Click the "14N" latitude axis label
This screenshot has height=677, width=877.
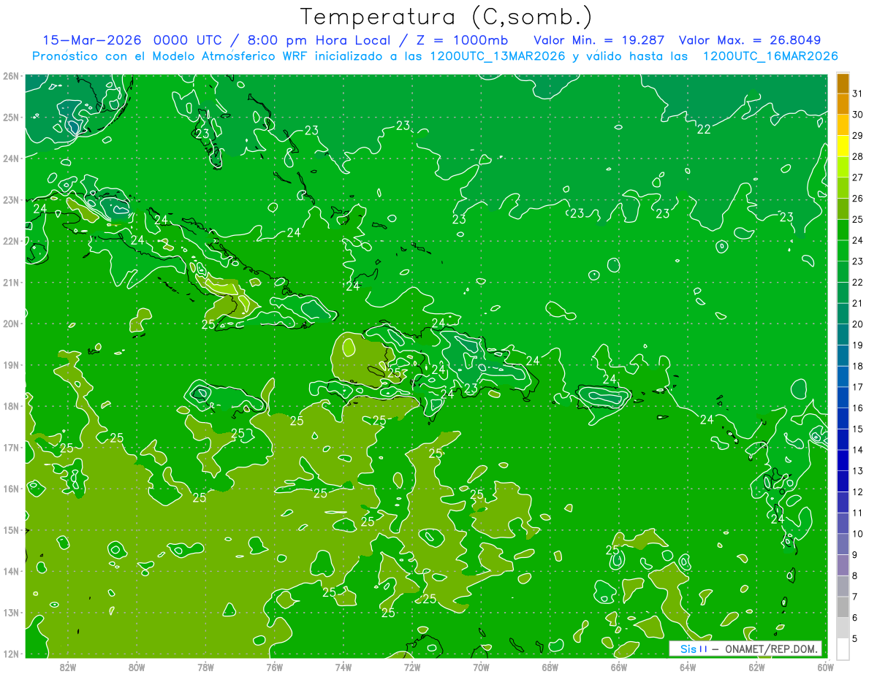pyautogui.click(x=11, y=571)
